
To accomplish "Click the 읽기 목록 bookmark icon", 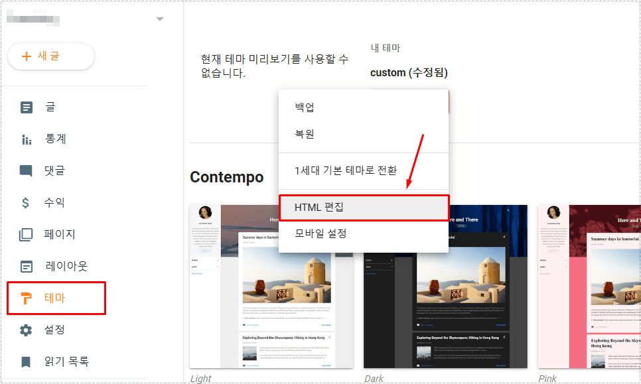I will click(26, 362).
